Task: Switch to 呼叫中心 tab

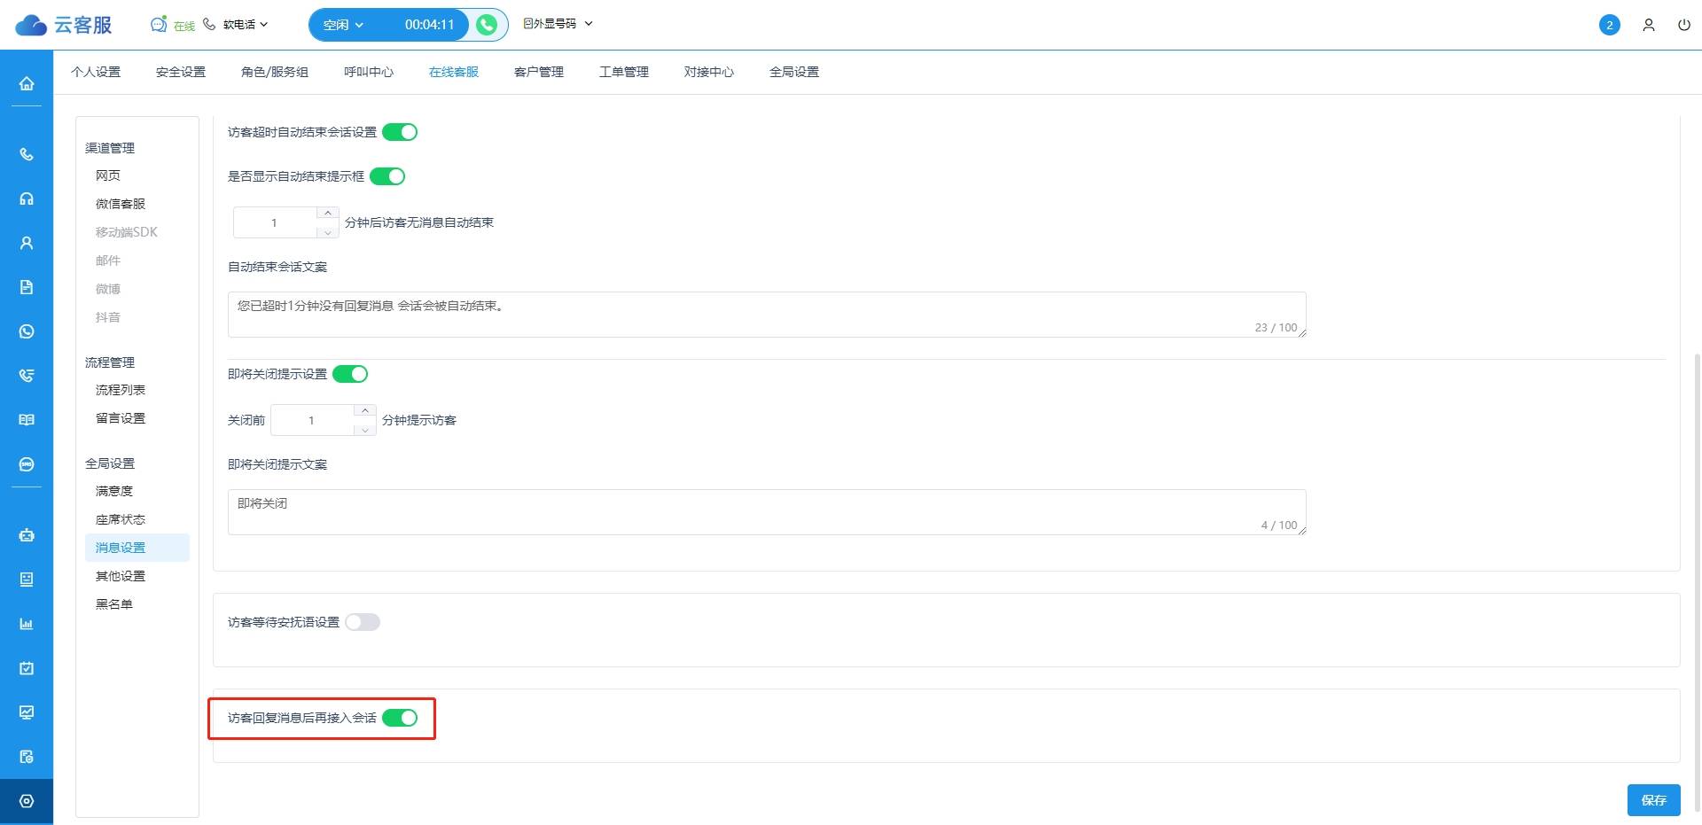Action: [x=369, y=72]
